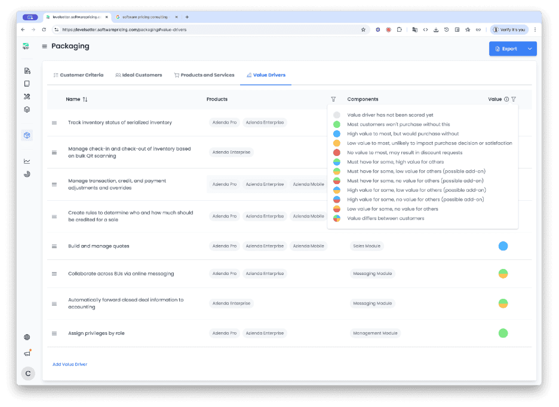Click the blue value circle for Build and manage quotes

(x=503, y=246)
